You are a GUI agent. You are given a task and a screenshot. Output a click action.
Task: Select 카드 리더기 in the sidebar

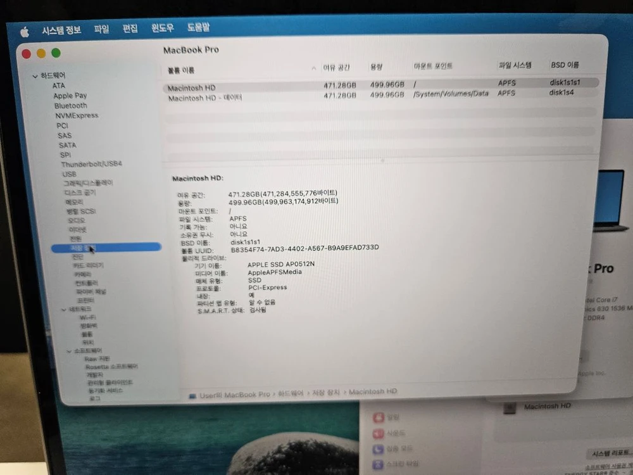[88, 266]
